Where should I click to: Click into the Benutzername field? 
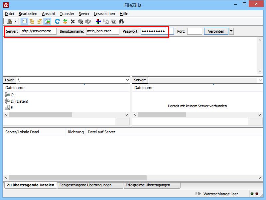103,31
